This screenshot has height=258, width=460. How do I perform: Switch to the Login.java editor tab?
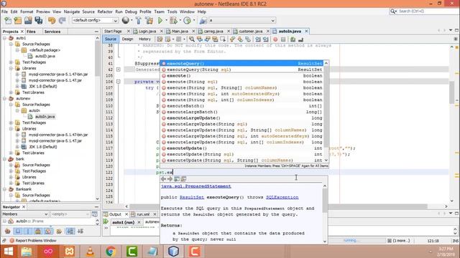pyautogui.click(x=147, y=32)
